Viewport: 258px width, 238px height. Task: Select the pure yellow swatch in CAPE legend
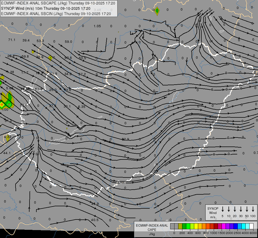[x=196, y=226]
